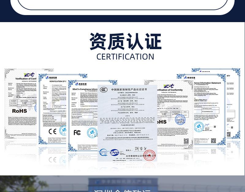Click the blue round stamp on Information Statement certificate
This screenshot has height=192, width=245.
(199, 127)
